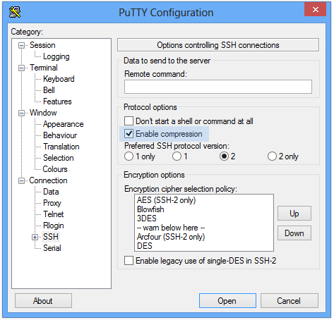Screen dimensions: 334x320
Task: Select Connection category
Action: point(48,180)
